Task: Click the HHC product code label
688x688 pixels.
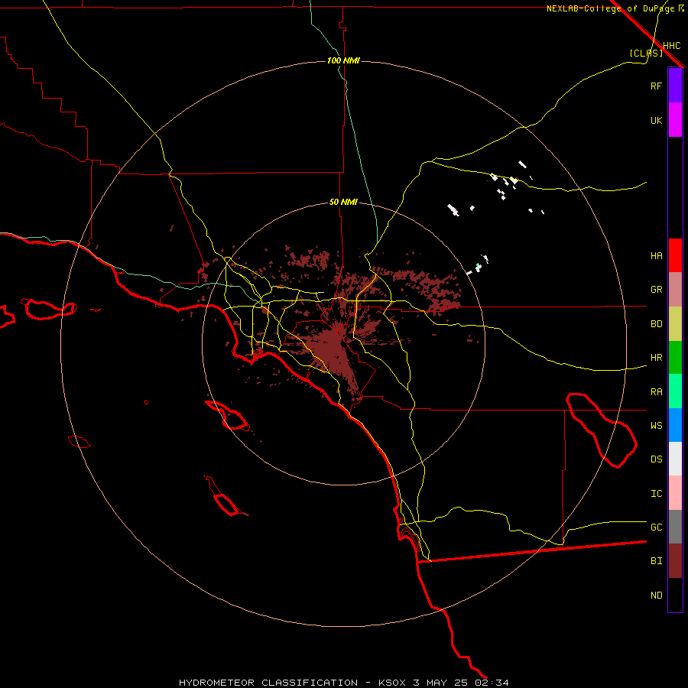Action: coord(672,46)
